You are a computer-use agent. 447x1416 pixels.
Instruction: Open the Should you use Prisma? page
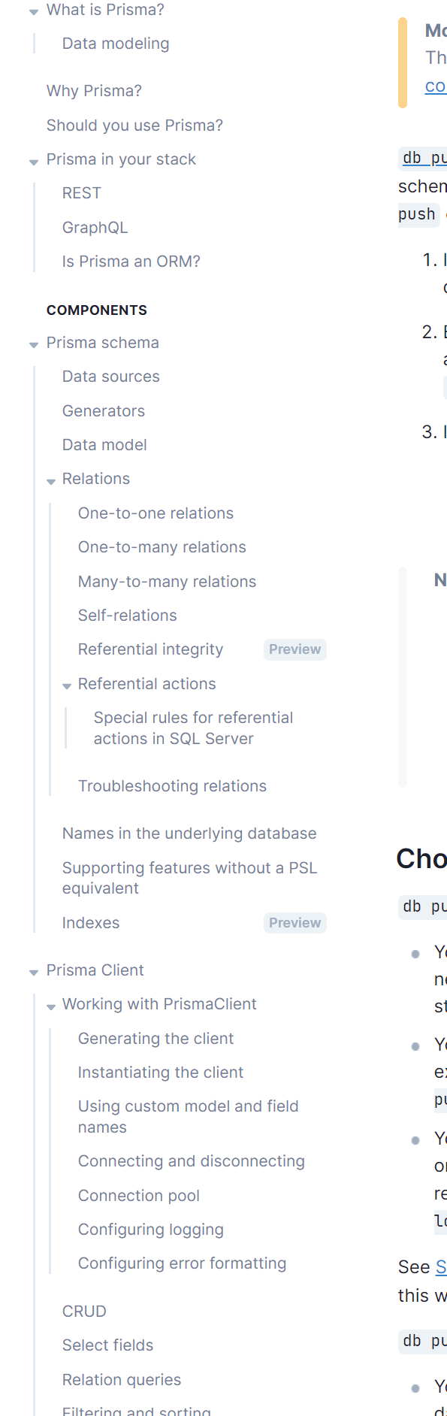(x=134, y=126)
